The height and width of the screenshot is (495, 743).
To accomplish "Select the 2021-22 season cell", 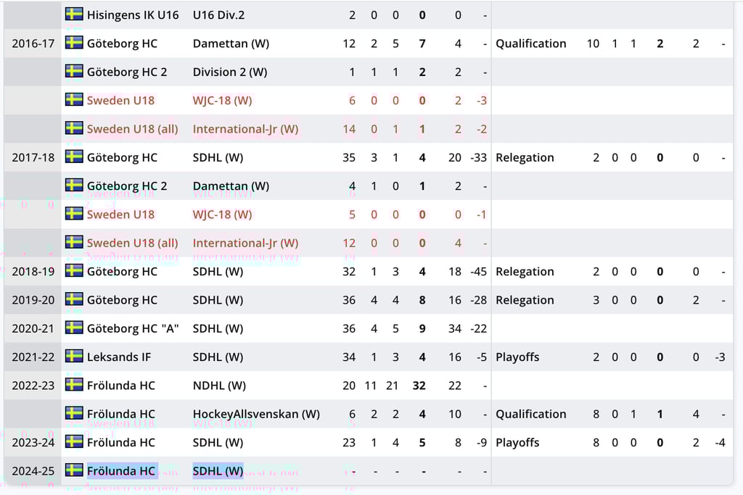I will [33, 357].
